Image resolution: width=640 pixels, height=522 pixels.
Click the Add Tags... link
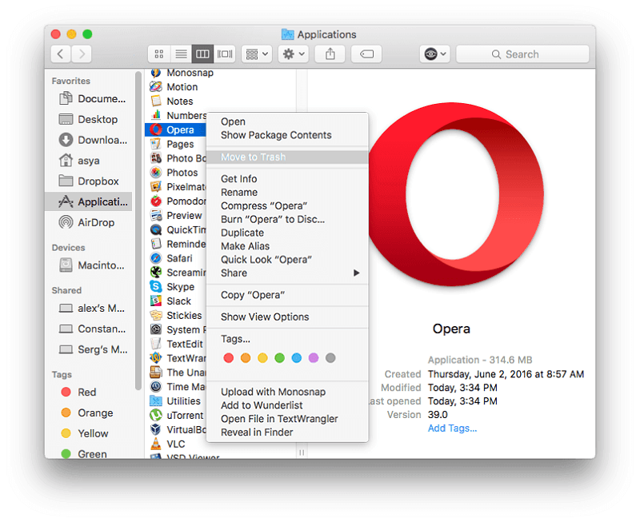pos(452,428)
